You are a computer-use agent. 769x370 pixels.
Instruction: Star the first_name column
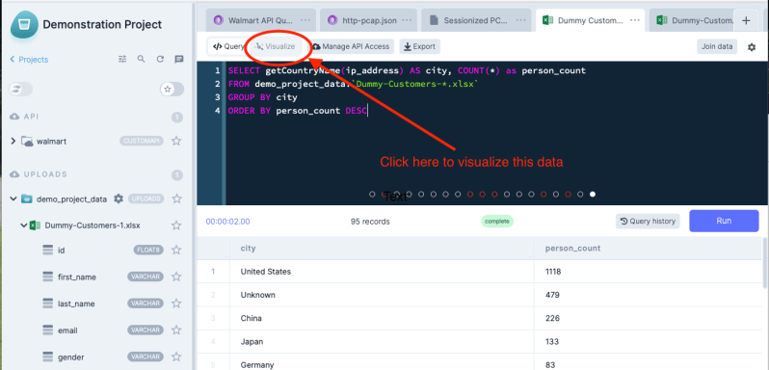coord(176,277)
